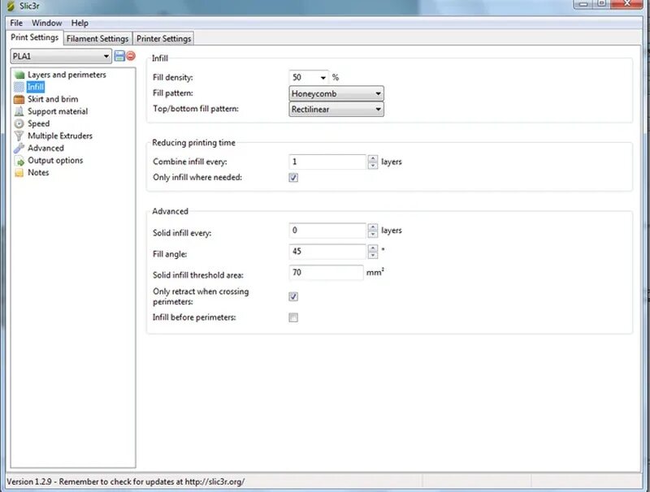
Task: Click Solid infill threshold area field
Action: pyautogui.click(x=327, y=273)
